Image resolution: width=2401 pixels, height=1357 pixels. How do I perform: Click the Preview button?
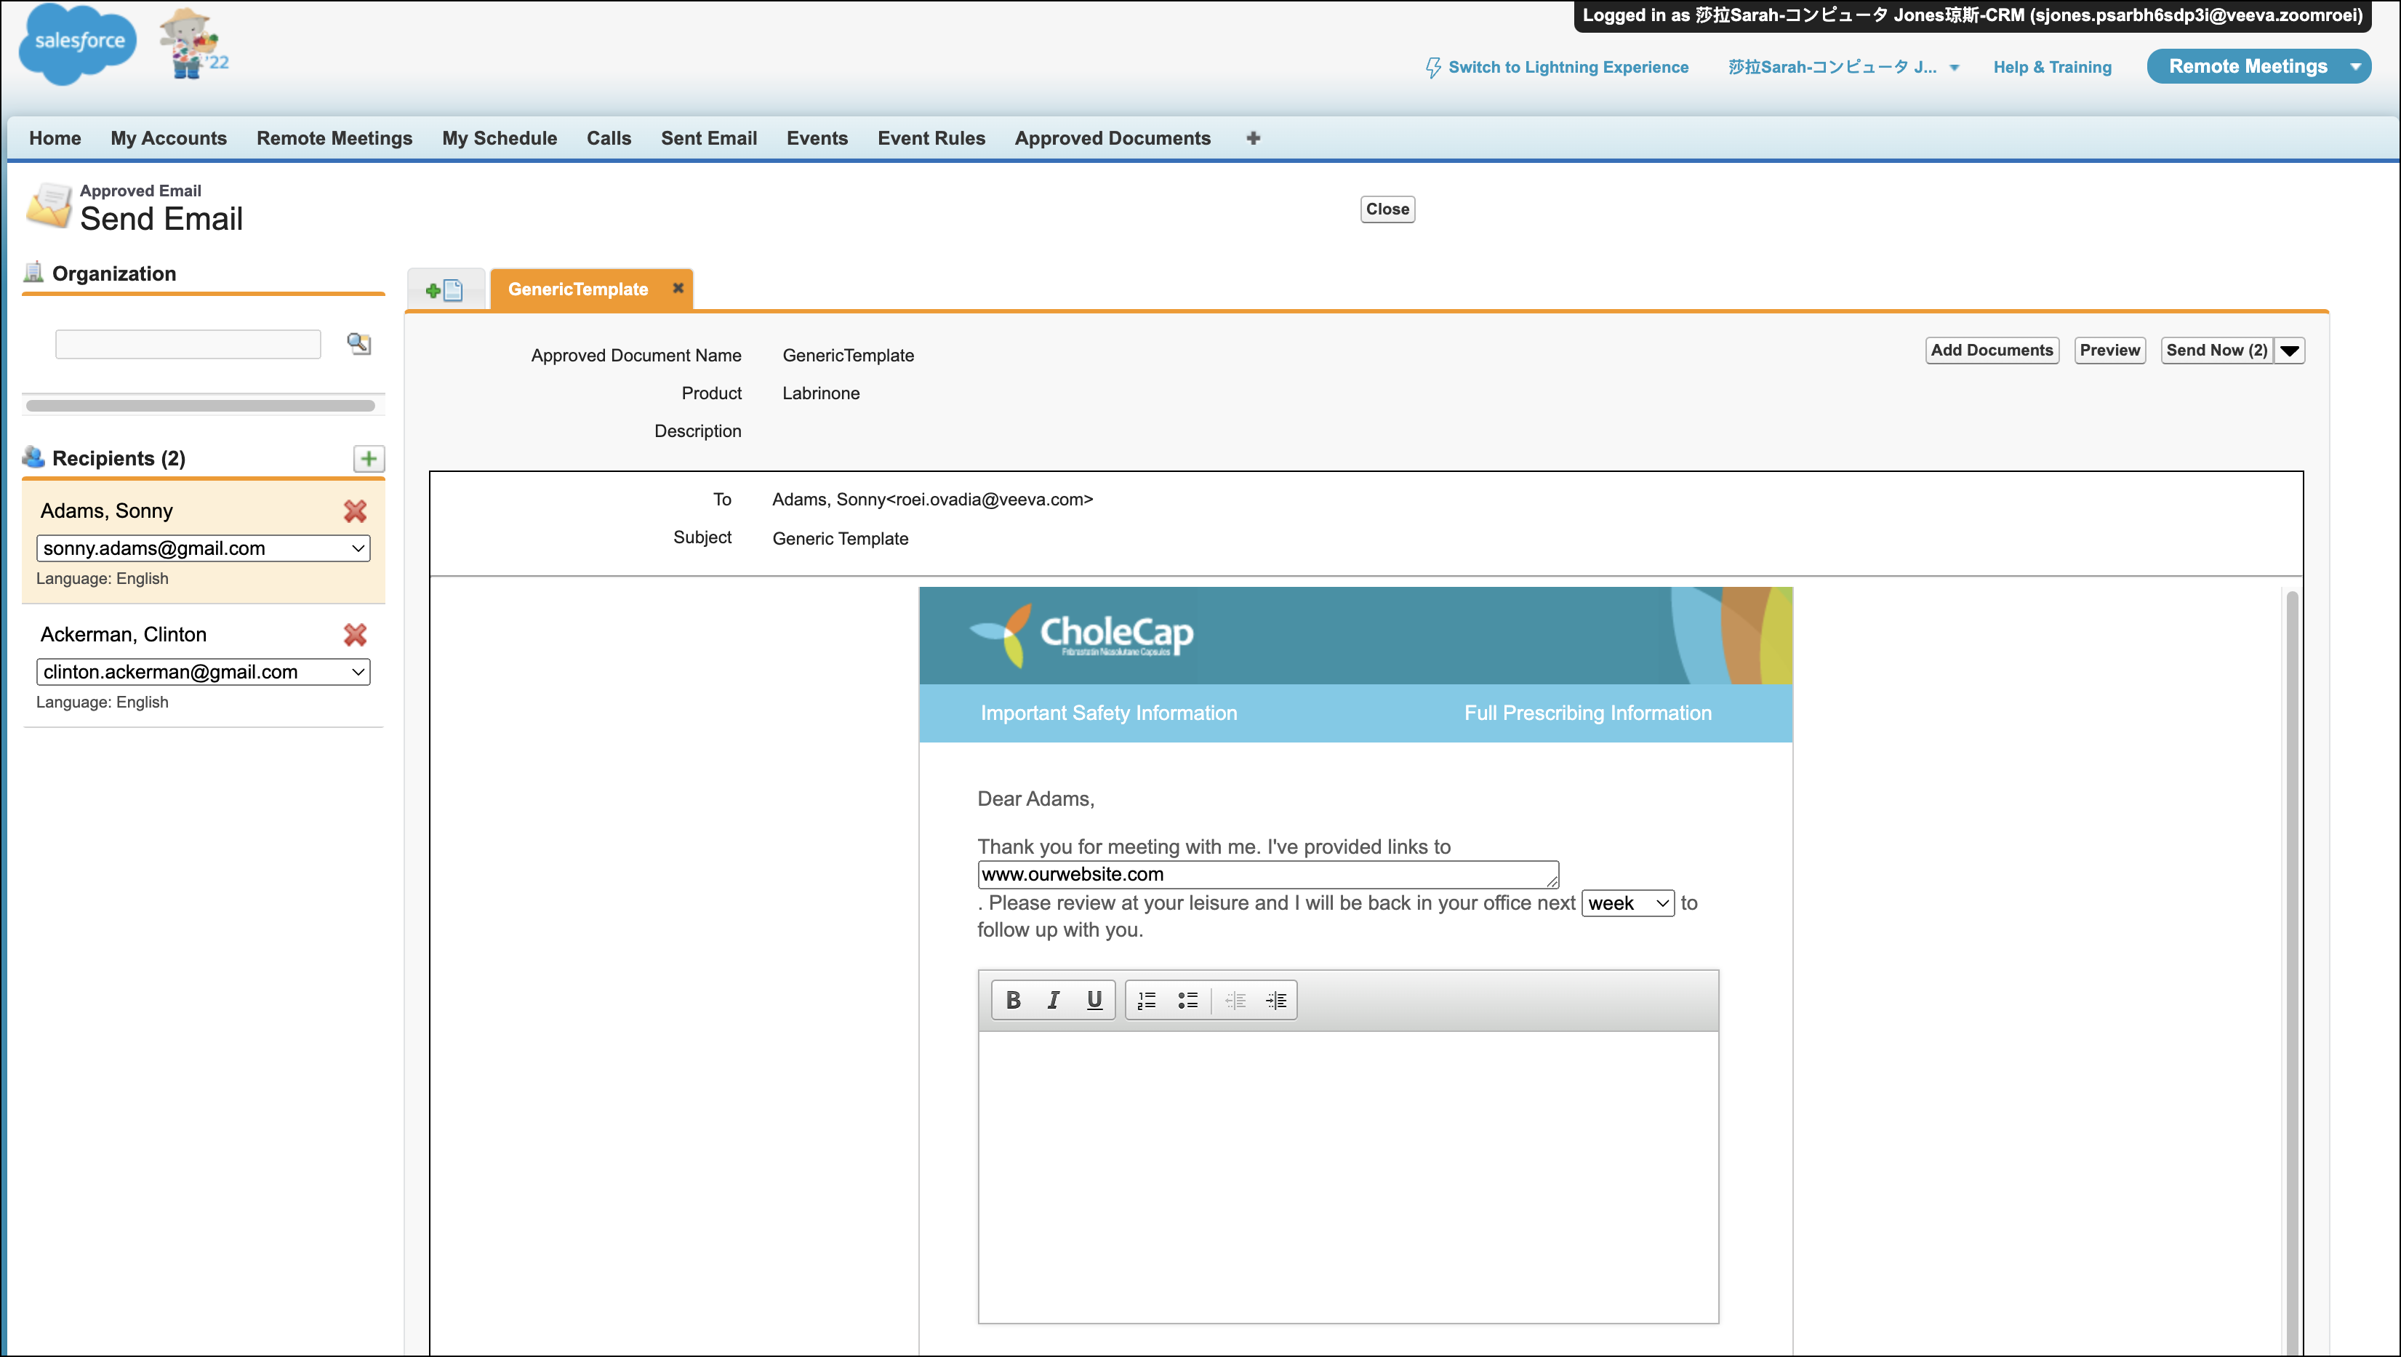click(2109, 351)
